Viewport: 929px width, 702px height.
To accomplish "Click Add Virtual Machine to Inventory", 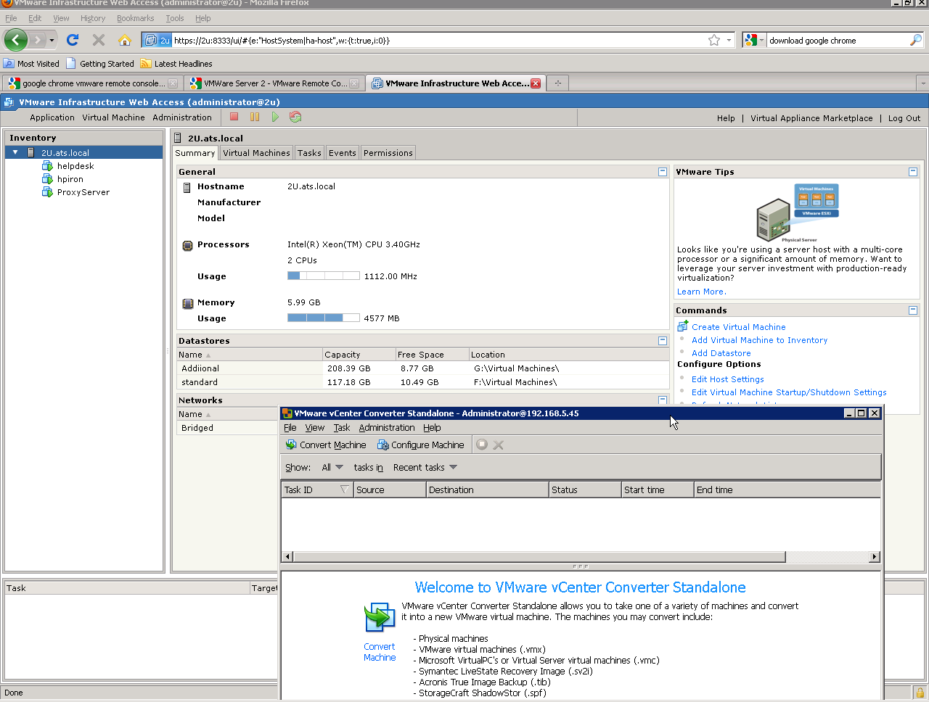I will tap(759, 340).
